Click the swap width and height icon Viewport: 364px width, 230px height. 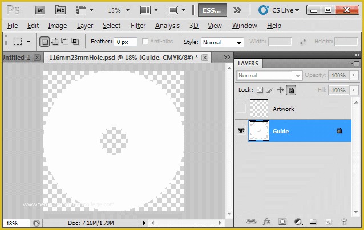(303, 42)
